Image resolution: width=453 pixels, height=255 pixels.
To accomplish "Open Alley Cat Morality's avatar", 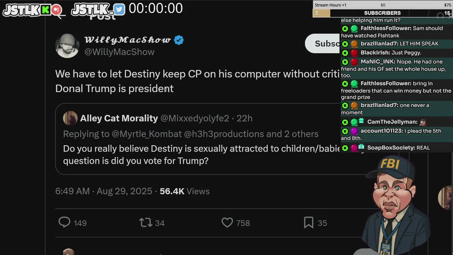I will pos(70,118).
